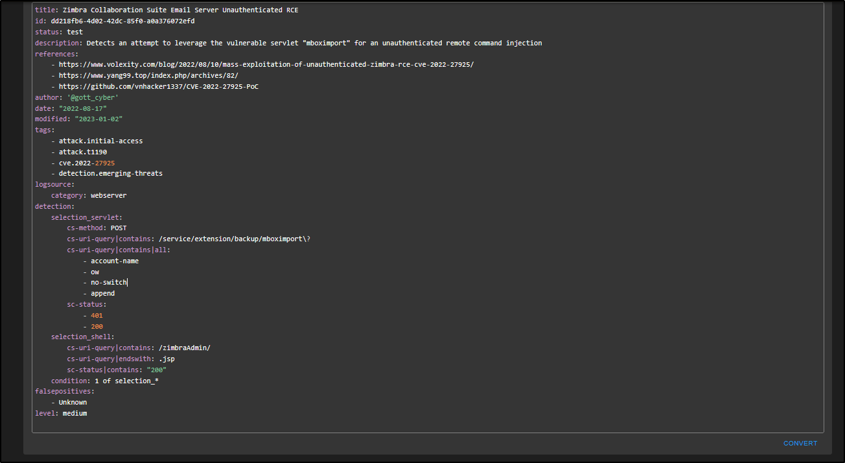Click the attack.initial-access tag
Image resolution: width=845 pixels, height=463 pixels.
pos(100,141)
